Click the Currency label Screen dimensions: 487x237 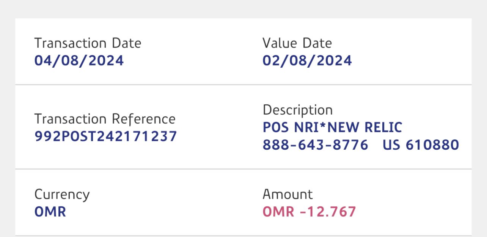62,195
